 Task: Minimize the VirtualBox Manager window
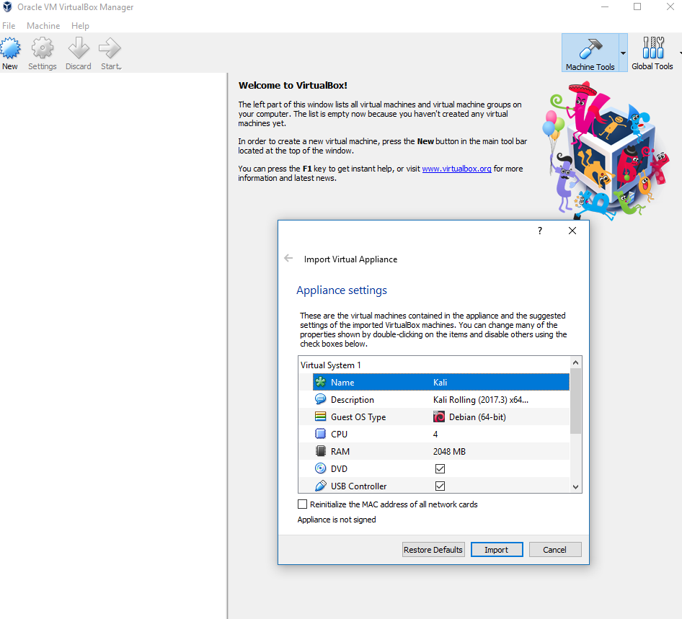coord(605,7)
